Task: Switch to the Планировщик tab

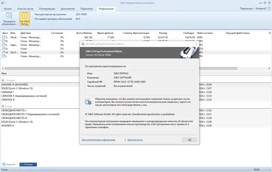Action: pos(47,9)
